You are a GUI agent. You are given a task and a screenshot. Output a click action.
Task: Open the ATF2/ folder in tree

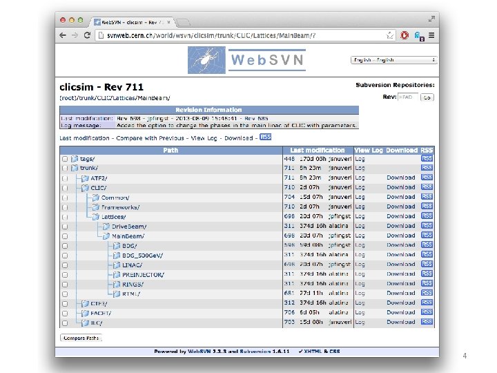(99, 178)
